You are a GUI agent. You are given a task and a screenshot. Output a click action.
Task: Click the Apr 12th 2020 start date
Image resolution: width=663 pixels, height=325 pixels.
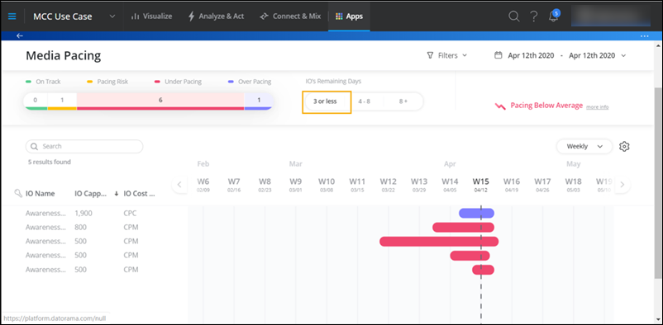pyautogui.click(x=531, y=55)
